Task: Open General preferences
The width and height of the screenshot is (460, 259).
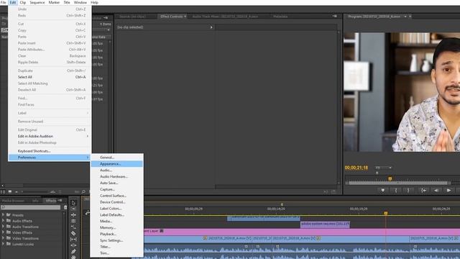Action: 117,158
